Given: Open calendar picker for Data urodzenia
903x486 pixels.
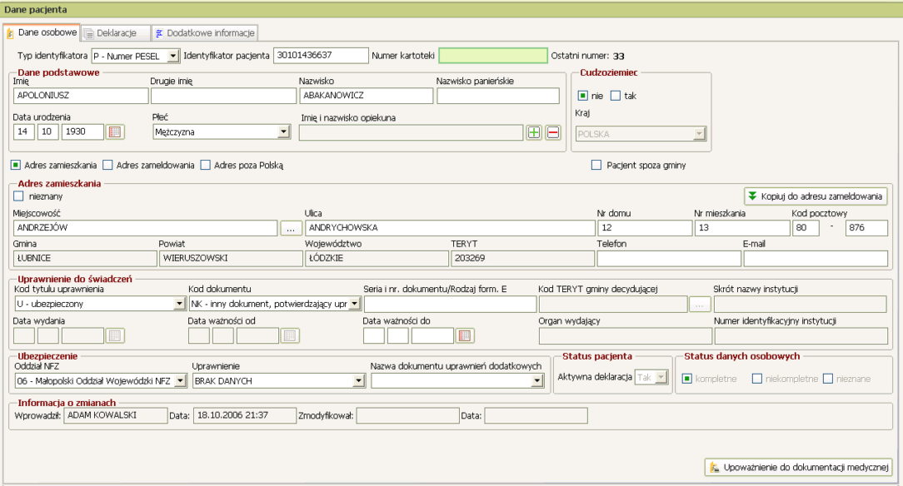Looking at the screenshot, I should 115,131.
